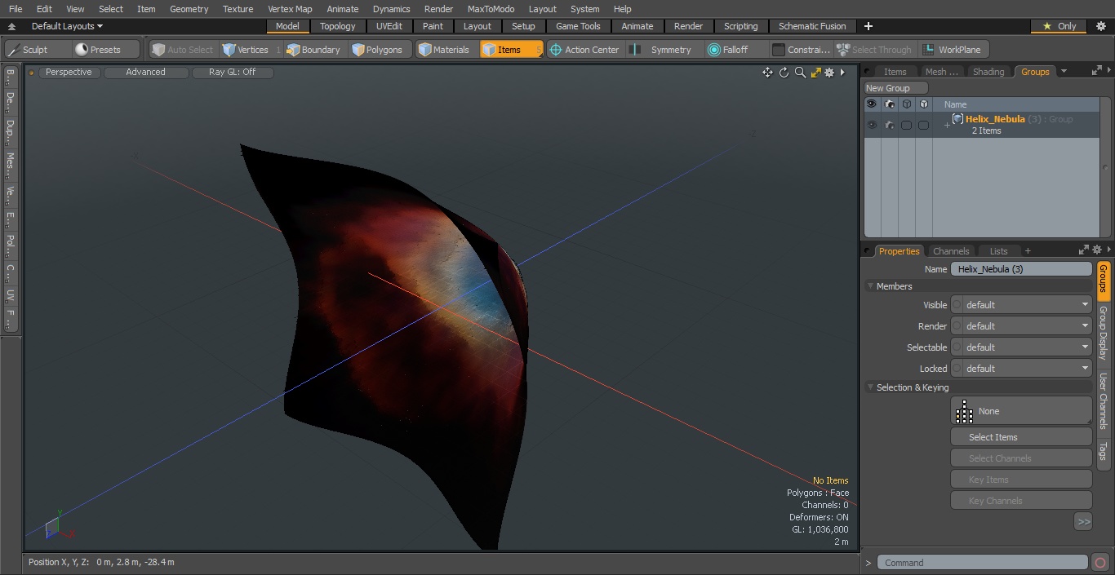Toggle visibility eye for Helix_Nebula group

(x=872, y=125)
